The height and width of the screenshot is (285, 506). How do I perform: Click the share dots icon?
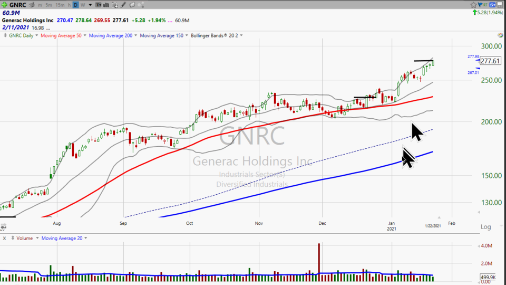(x=141, y=5)
